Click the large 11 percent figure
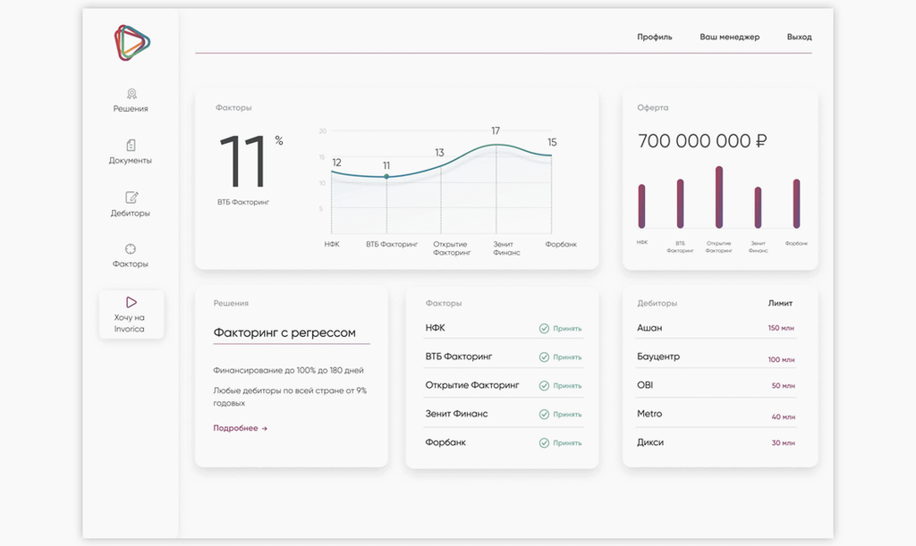 tap(242, 162)
